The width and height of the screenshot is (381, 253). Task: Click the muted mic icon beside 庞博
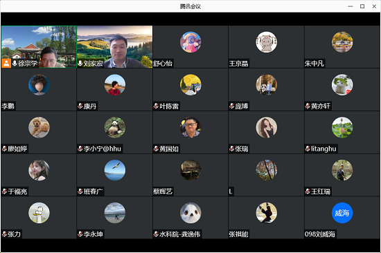232,106
